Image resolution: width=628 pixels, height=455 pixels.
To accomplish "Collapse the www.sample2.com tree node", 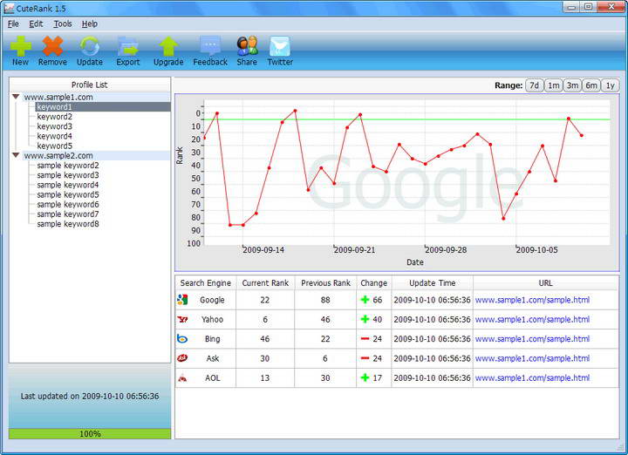I will tap(16, 155).
